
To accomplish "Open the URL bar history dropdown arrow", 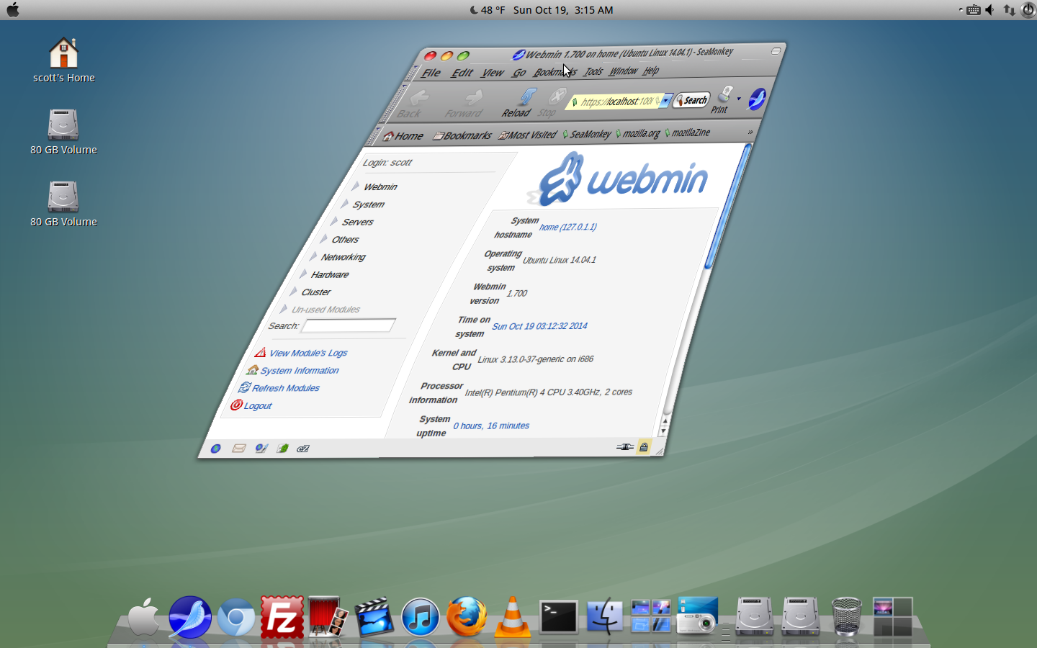I will tap(666, 100).
